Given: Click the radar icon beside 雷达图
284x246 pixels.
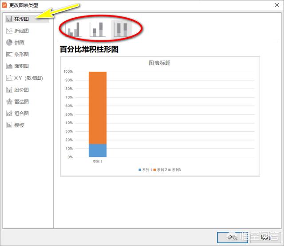Looking at the screenshot, I should click(x=9, y=102).
